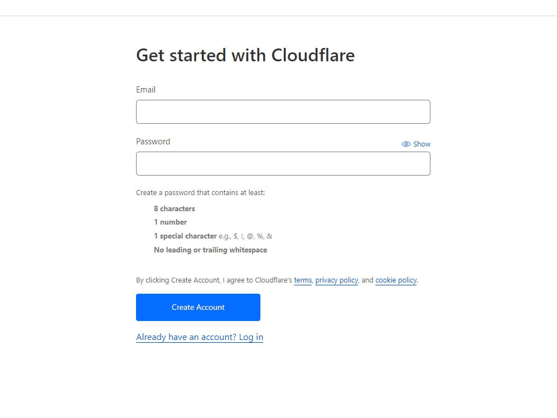Click the No leading or trailing whitespace rule
Viewport: 557px width, 418px height.
pos(210,250)
